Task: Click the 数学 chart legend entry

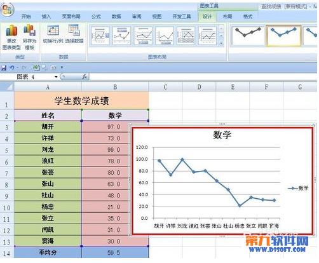Action: click(x=298, y=188)
